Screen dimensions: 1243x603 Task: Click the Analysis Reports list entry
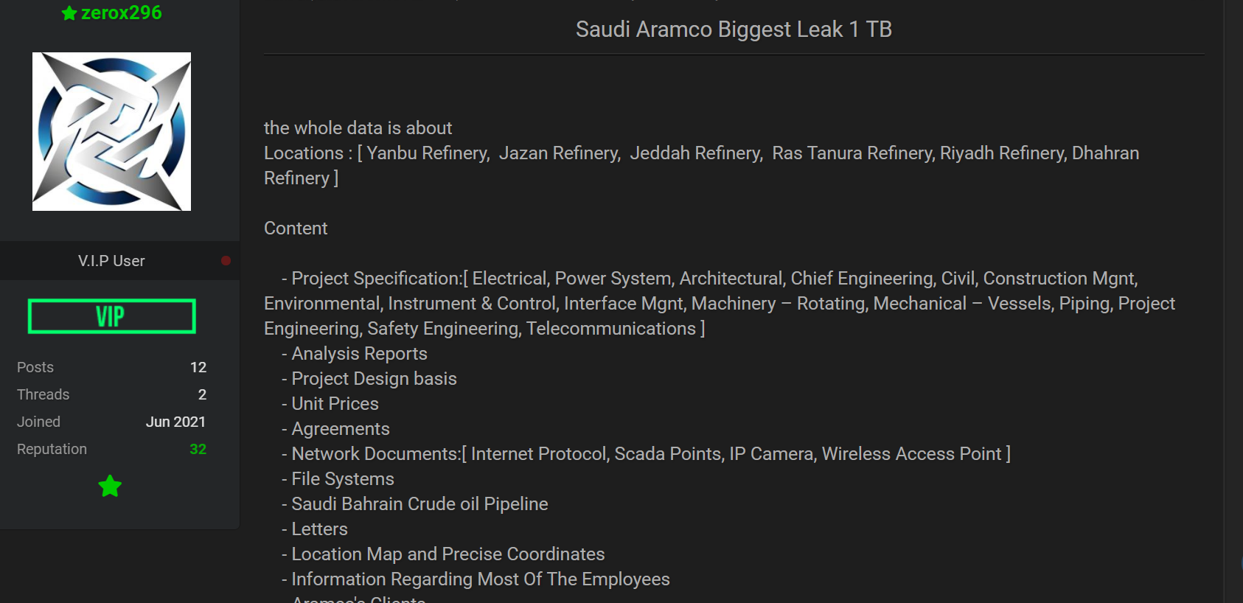tap(359, 354)
